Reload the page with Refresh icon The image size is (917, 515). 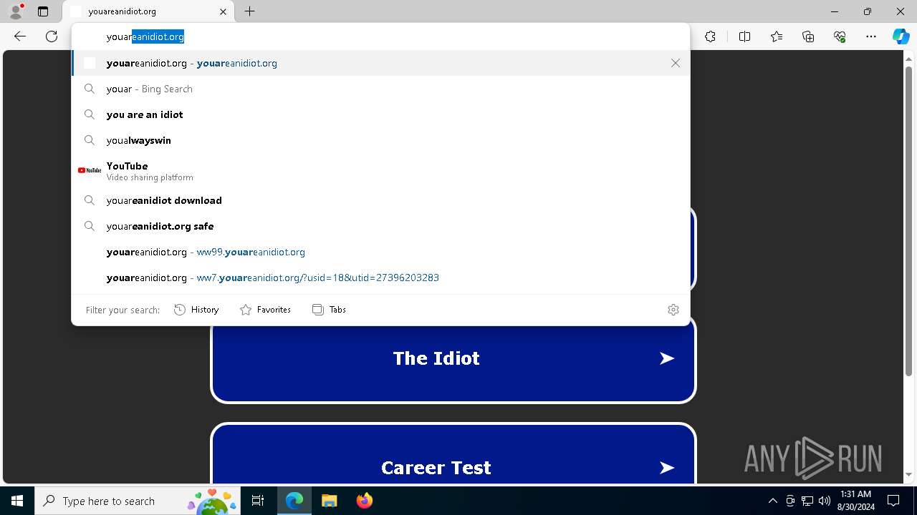pyautogui.click(x=52, y=36)
